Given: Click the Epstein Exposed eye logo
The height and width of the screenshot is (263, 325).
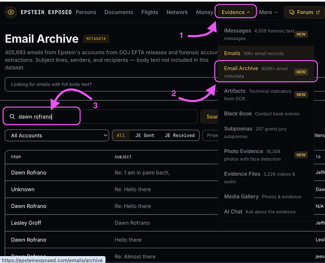Looking at the screenshot, I should click(x=11, y=12).
